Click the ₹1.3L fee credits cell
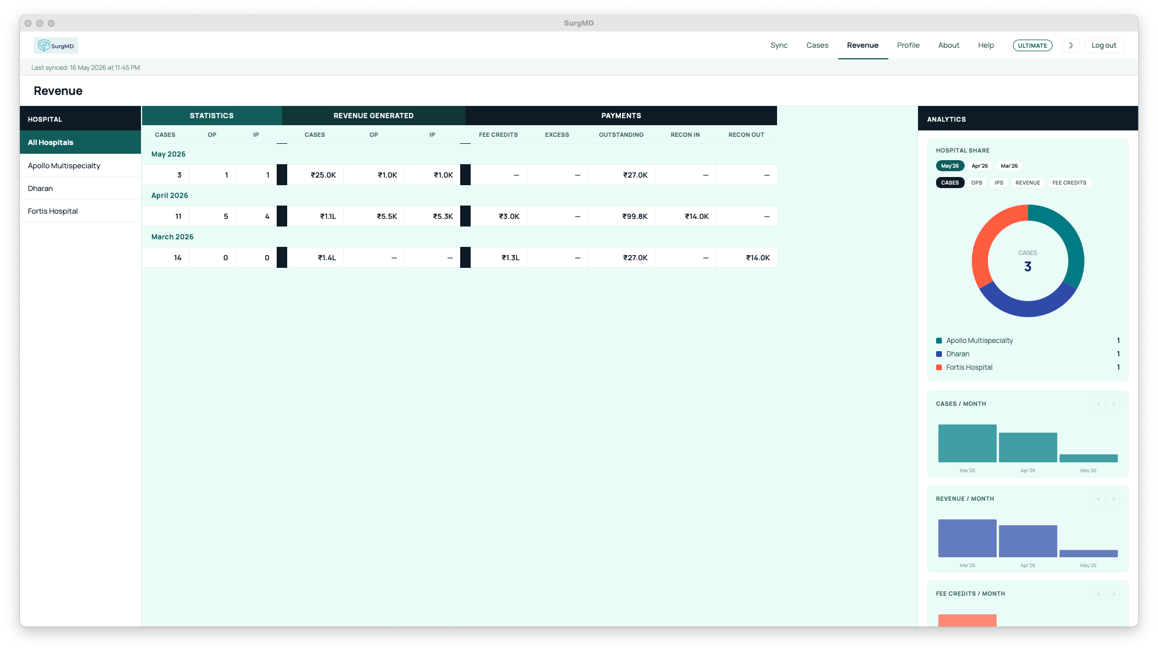 [x=499, y=258]
